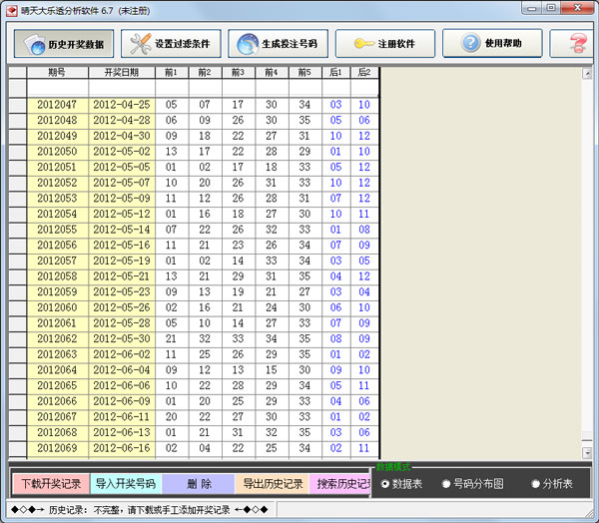Open the 历史开奖数据 toolbar button
599x523 pixels.
click(x=64, y=44)
